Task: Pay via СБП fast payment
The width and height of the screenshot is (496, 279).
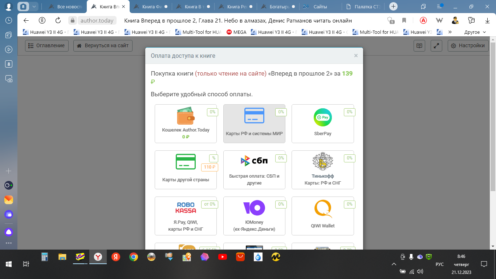Action: click(x=254, y=170)
